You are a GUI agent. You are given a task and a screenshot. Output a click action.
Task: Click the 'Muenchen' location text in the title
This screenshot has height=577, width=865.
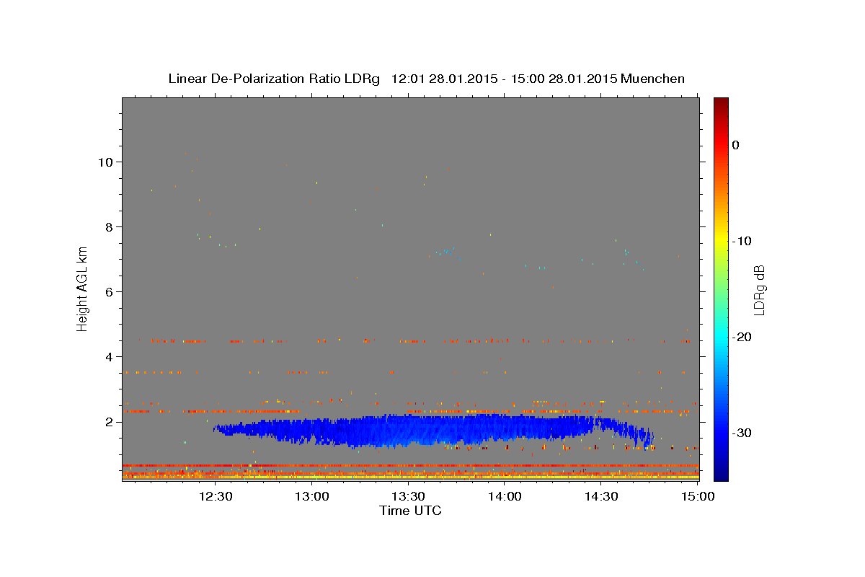pyautogui.click(x=654, y=79)
